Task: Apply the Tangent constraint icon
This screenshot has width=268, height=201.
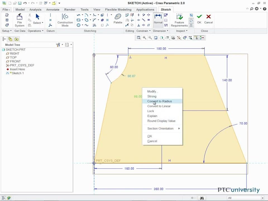Action: coord(143,15)
